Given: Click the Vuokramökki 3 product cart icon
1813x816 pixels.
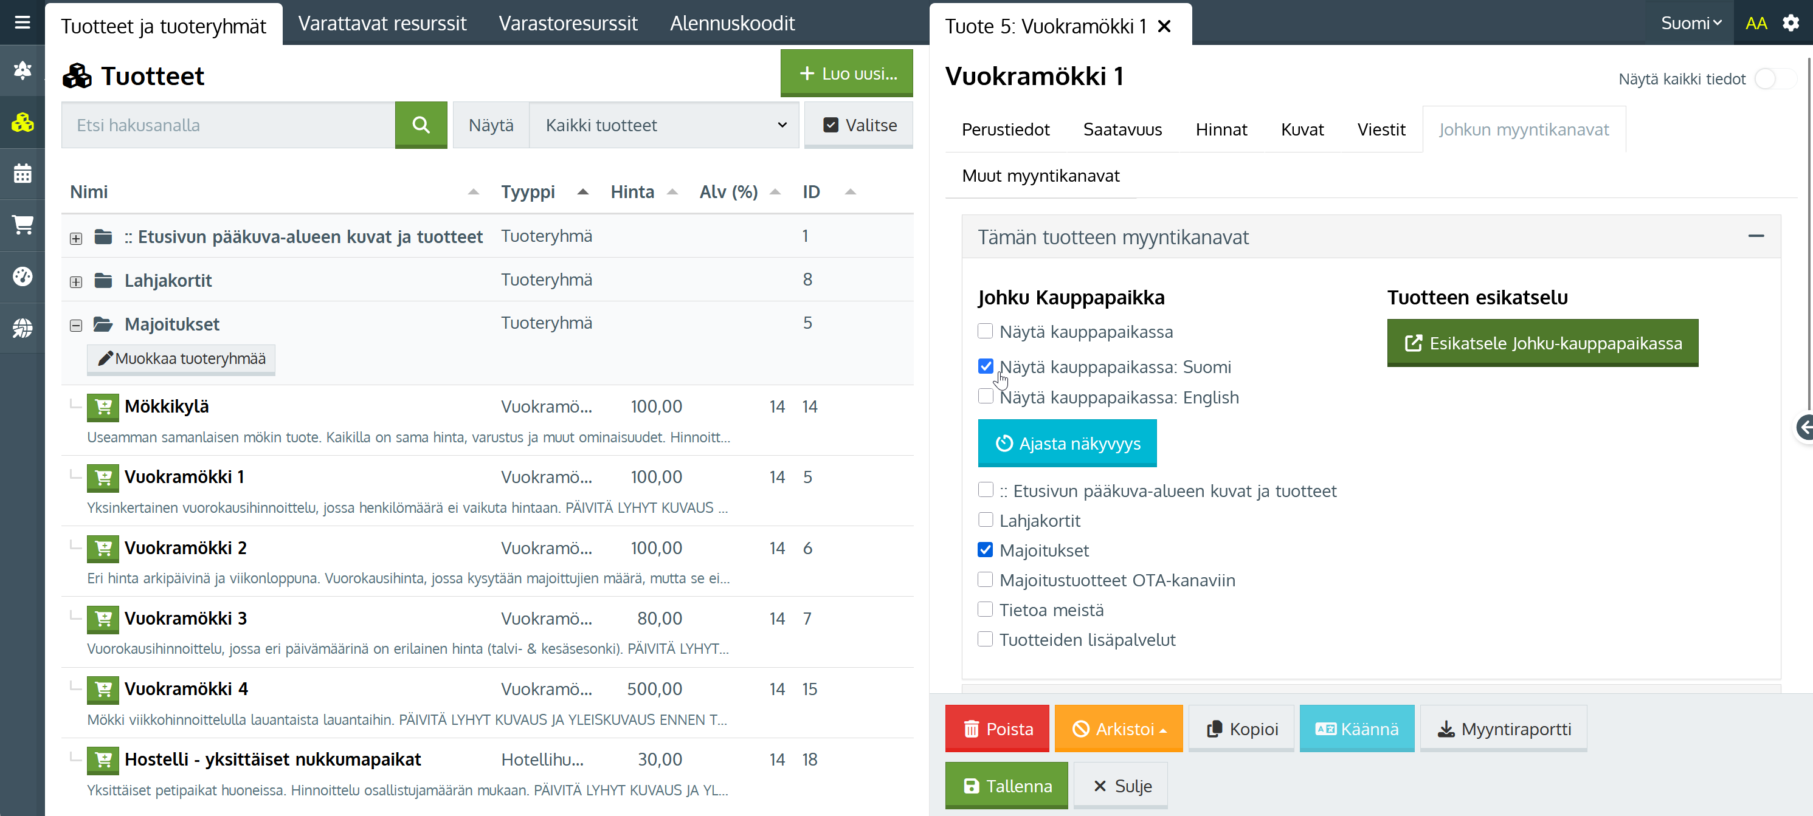Looking at the screenshot, I should tap(103, 619).
